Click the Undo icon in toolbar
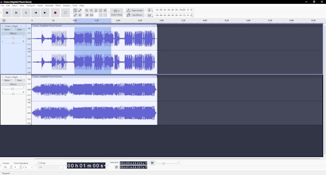The image size is (326, 175). click(x=101, y=15)
